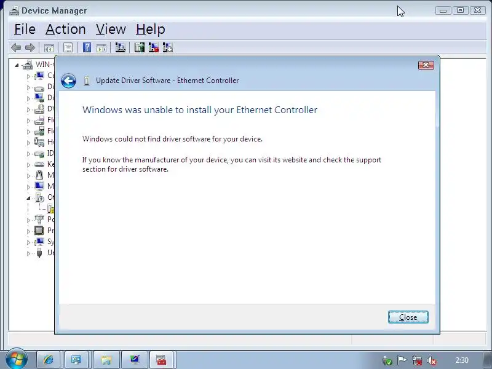Expand the Keyboards node (Ke)
The image size is (492, 369).
pos(28,165)
